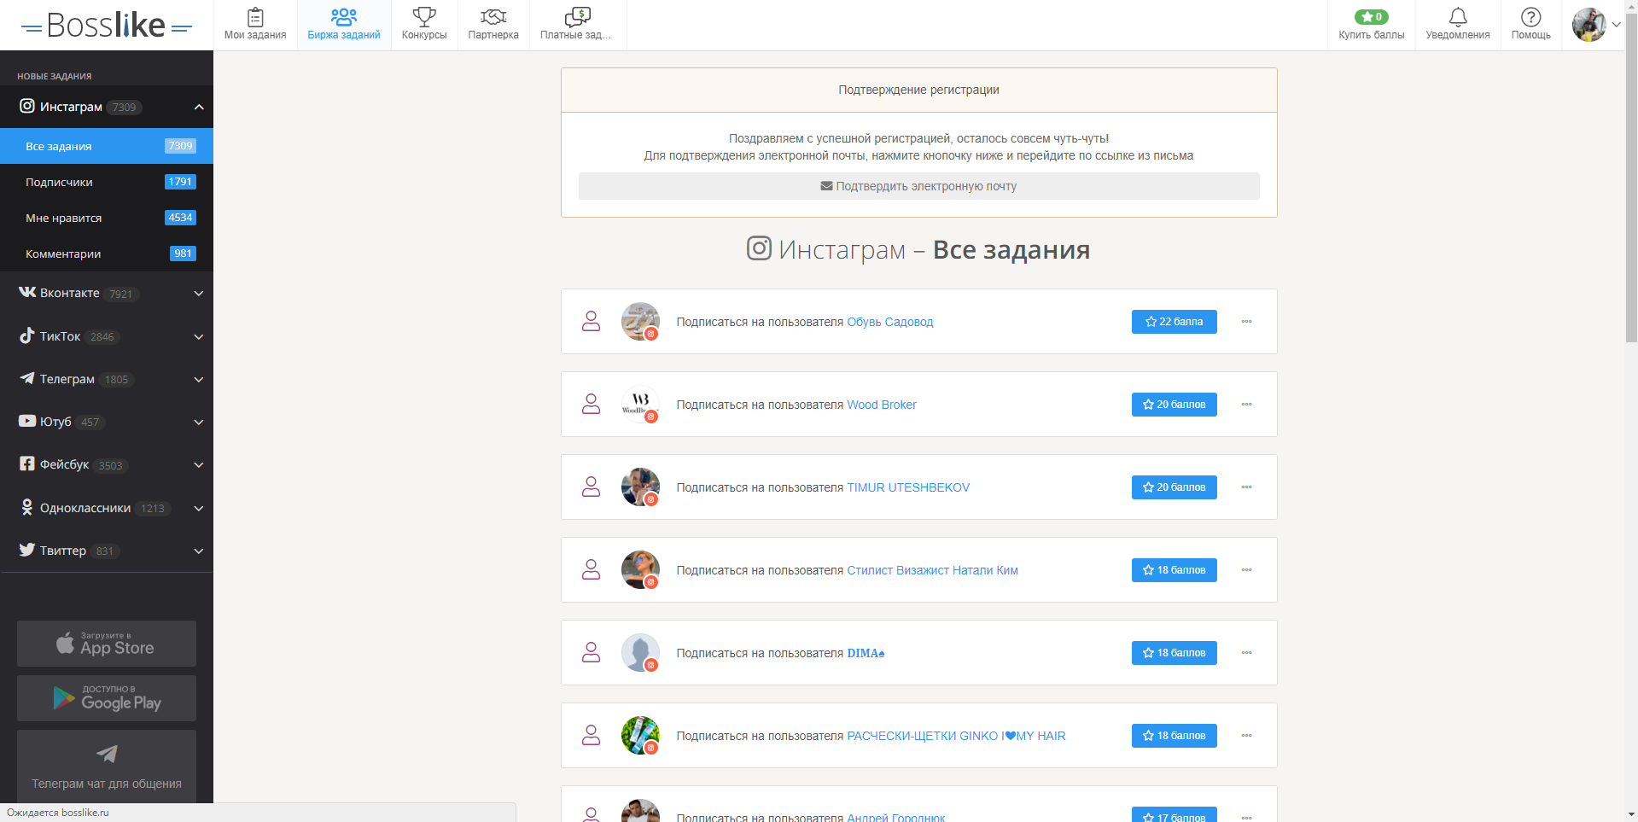Open more options for GINKO task
This screenshot has width=1638, height=822.
(1246, 736)
